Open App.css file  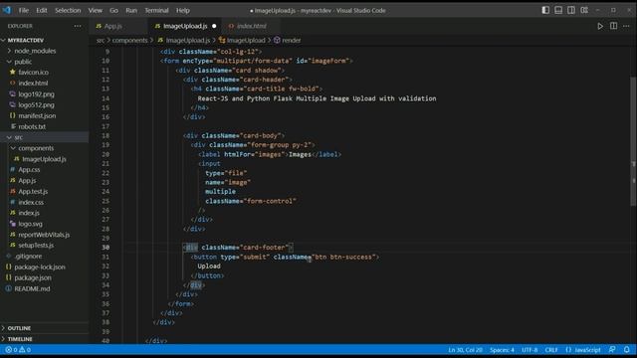tap(44, 170)
